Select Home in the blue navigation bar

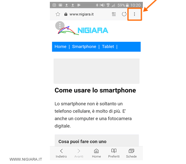[x=61, y=47]
